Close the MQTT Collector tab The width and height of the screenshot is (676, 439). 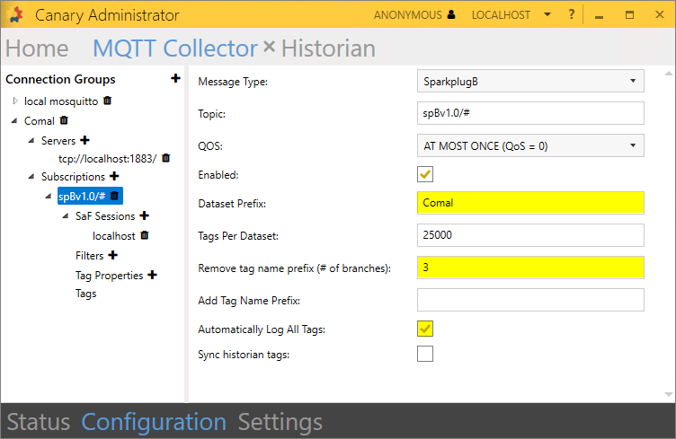click(269, 48)
